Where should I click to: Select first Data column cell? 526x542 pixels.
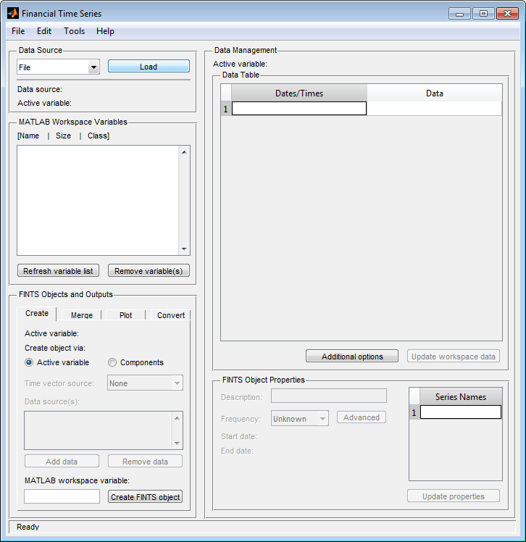pos(435,109)
